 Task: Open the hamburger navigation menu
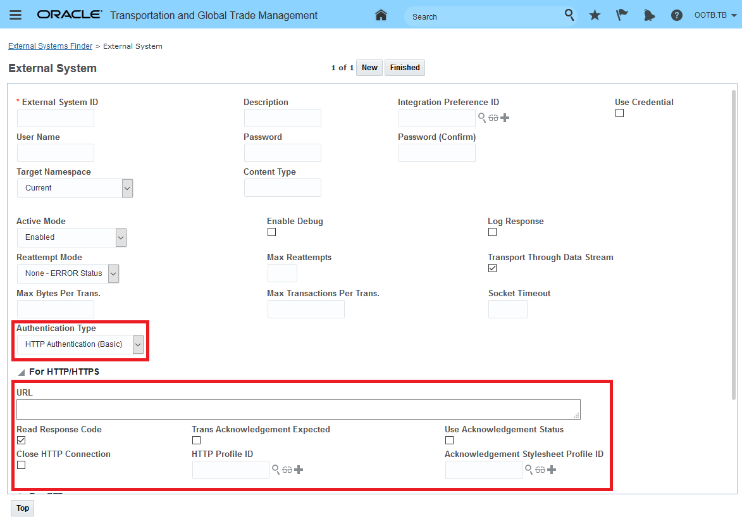[x=16, y=15]
